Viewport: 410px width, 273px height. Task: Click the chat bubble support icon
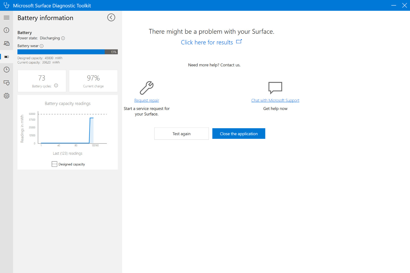tap(275, 88)
